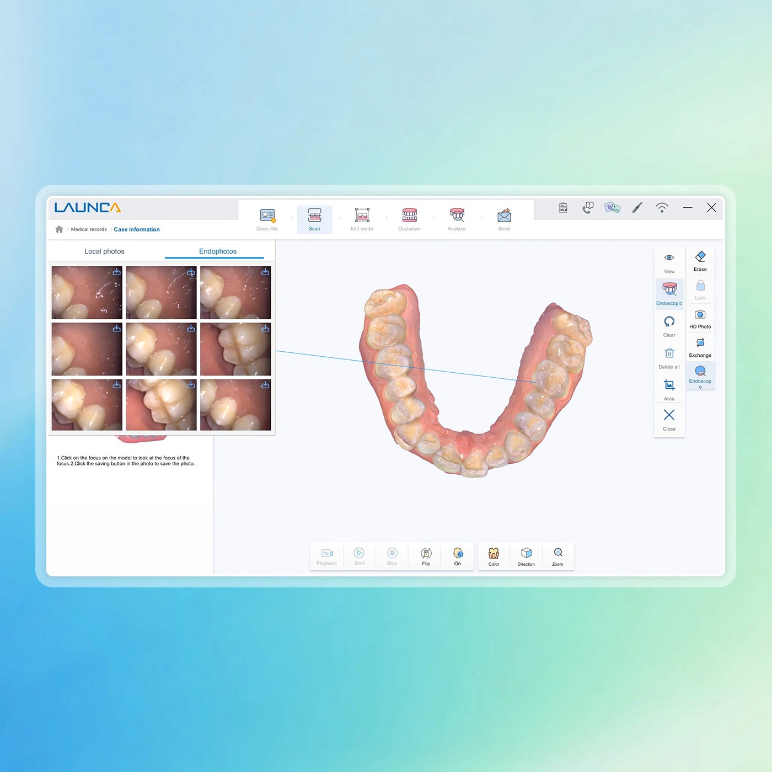Open the Occlusion step
The height and width of the screenshot is (772, 772).
pos(409,219)
